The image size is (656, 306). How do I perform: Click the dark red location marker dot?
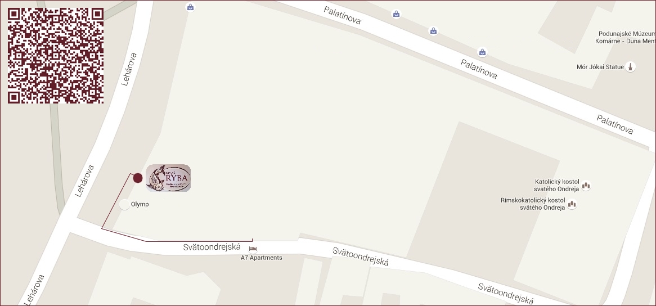tap(138, 178)
